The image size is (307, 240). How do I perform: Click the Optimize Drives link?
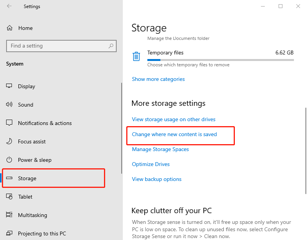(x=151, y=164)
